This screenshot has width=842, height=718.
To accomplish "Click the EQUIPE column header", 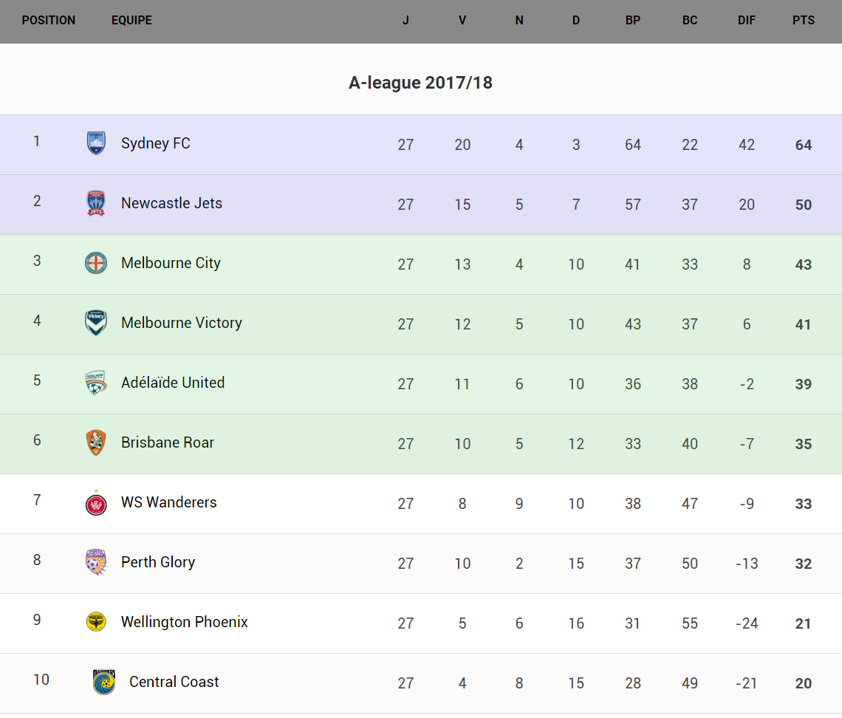I will 131,21.
